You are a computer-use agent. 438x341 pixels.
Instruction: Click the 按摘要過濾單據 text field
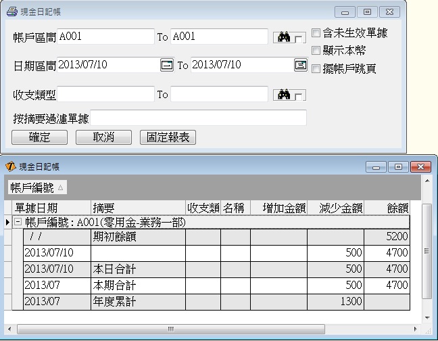tap(198, 118)
